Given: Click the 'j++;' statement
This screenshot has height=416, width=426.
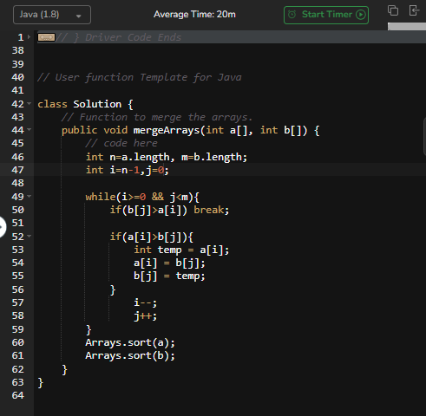Looking at the screenshot, I should click(146, 315).
